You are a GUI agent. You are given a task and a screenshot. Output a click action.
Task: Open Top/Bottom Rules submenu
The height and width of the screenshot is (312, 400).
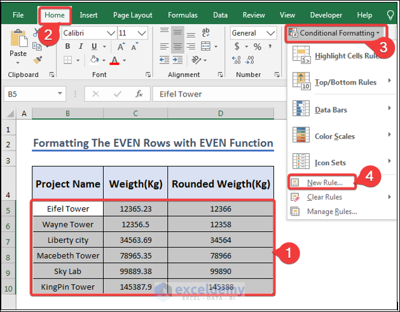click(x=341, y=82)
